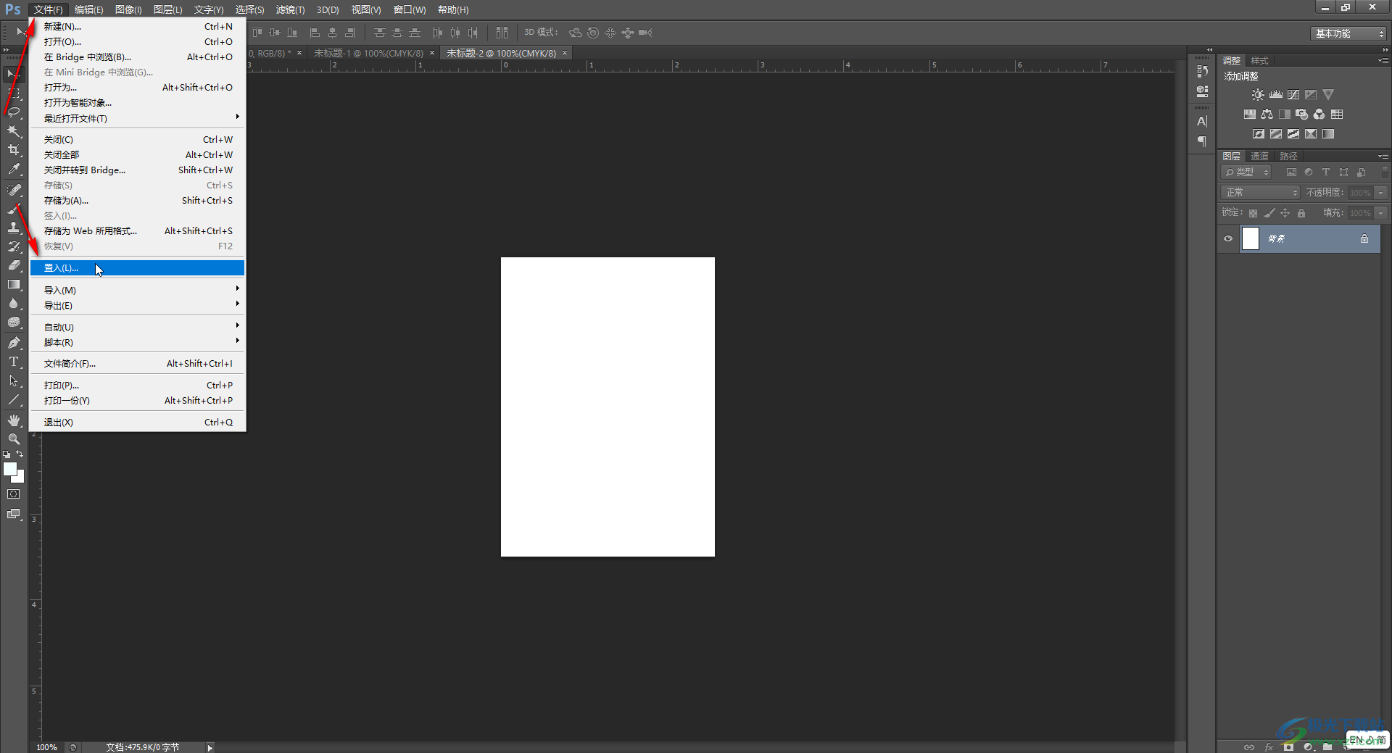The width and height of the screenshot is (1392, 753).
Task: Toggle lock all padlock
Action: click(x=1301, y=213)
